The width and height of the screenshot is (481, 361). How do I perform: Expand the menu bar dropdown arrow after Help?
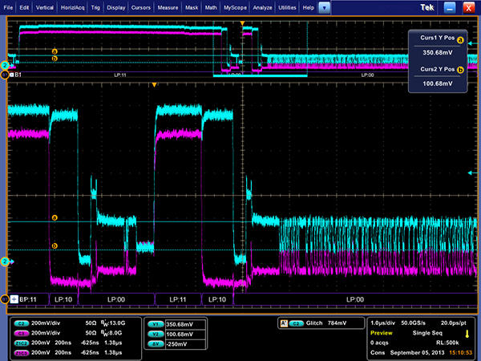[x=324, y=6]
